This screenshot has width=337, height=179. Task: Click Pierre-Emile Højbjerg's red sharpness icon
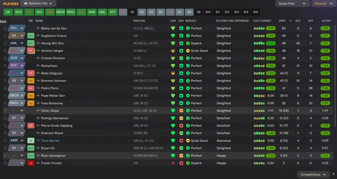181,126
